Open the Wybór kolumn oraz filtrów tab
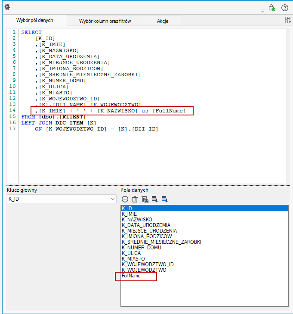Viewport: 293px width, 314px height. [x=105, y=21]
